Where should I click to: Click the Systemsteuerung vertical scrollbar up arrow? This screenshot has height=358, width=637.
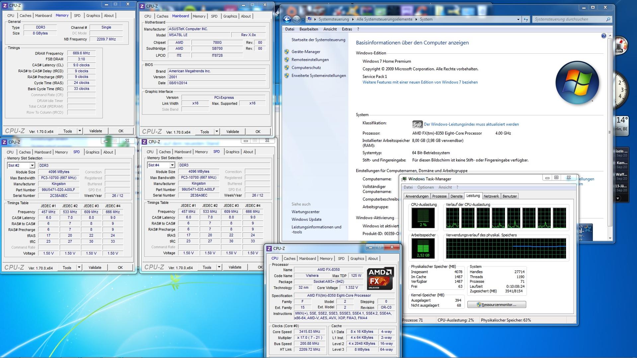(x=610, y=36)
